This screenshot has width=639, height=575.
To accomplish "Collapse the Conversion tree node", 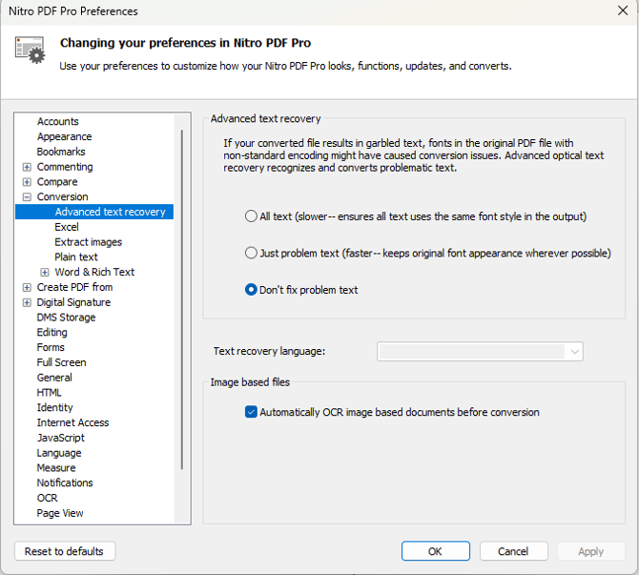I will tap(27, 196).
